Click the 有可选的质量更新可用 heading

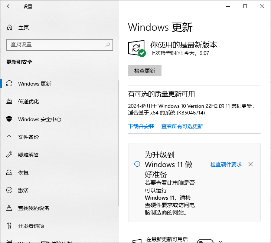(161, 94)
